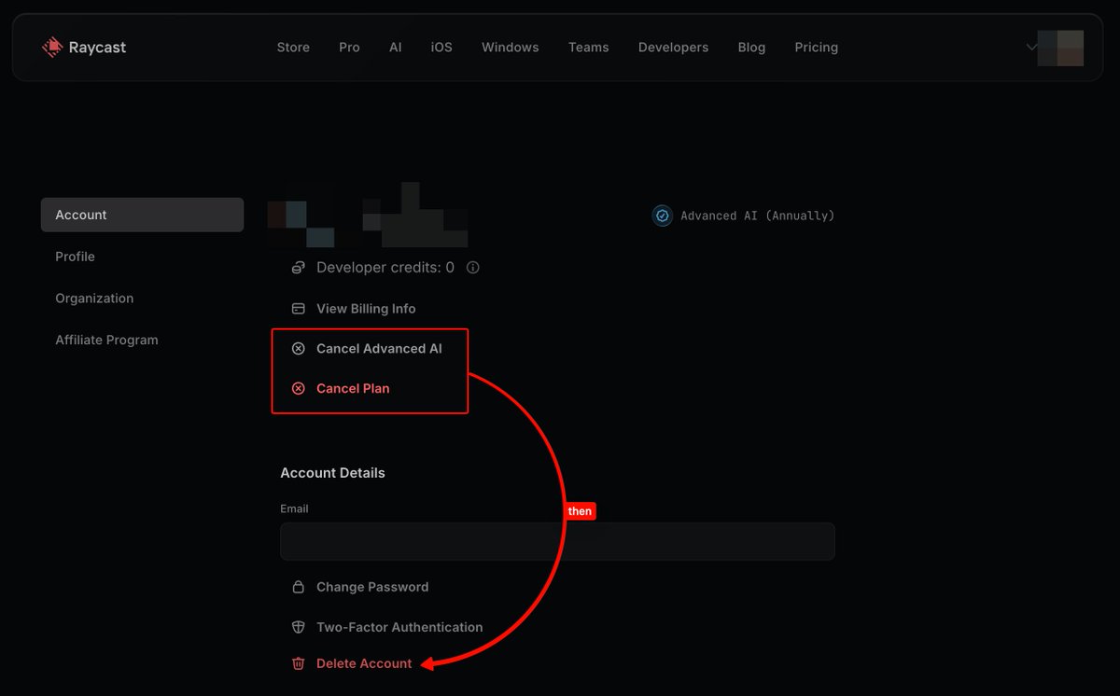1120x696 pixels.
Task: Open Two-Factor Authentication settings
Action: pyautogui.click(x=399, y=627)
